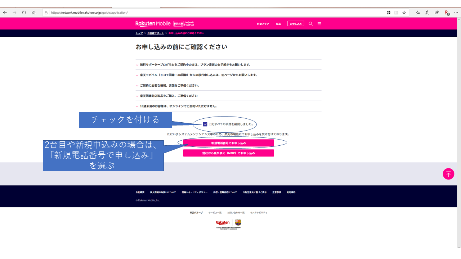Open 楽天グループ link

coord(196,213)
